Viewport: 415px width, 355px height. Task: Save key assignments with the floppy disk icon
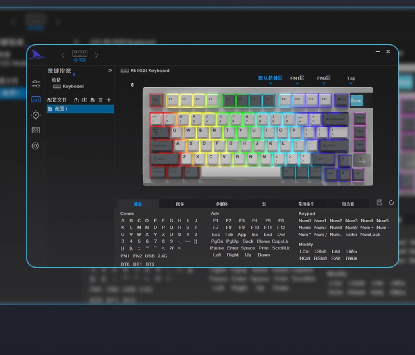[x=379, y=203]
